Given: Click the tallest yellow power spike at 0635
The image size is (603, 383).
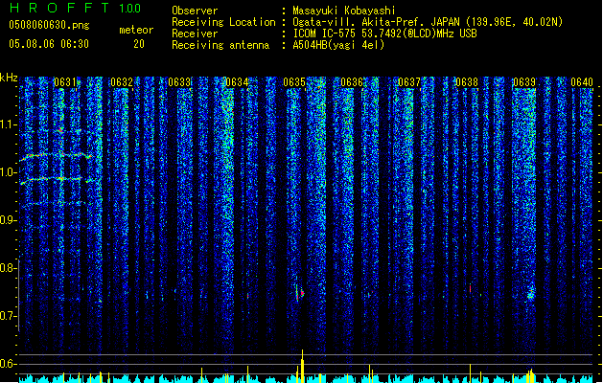Looking at the screenshot, I should [x=302, y=366].
